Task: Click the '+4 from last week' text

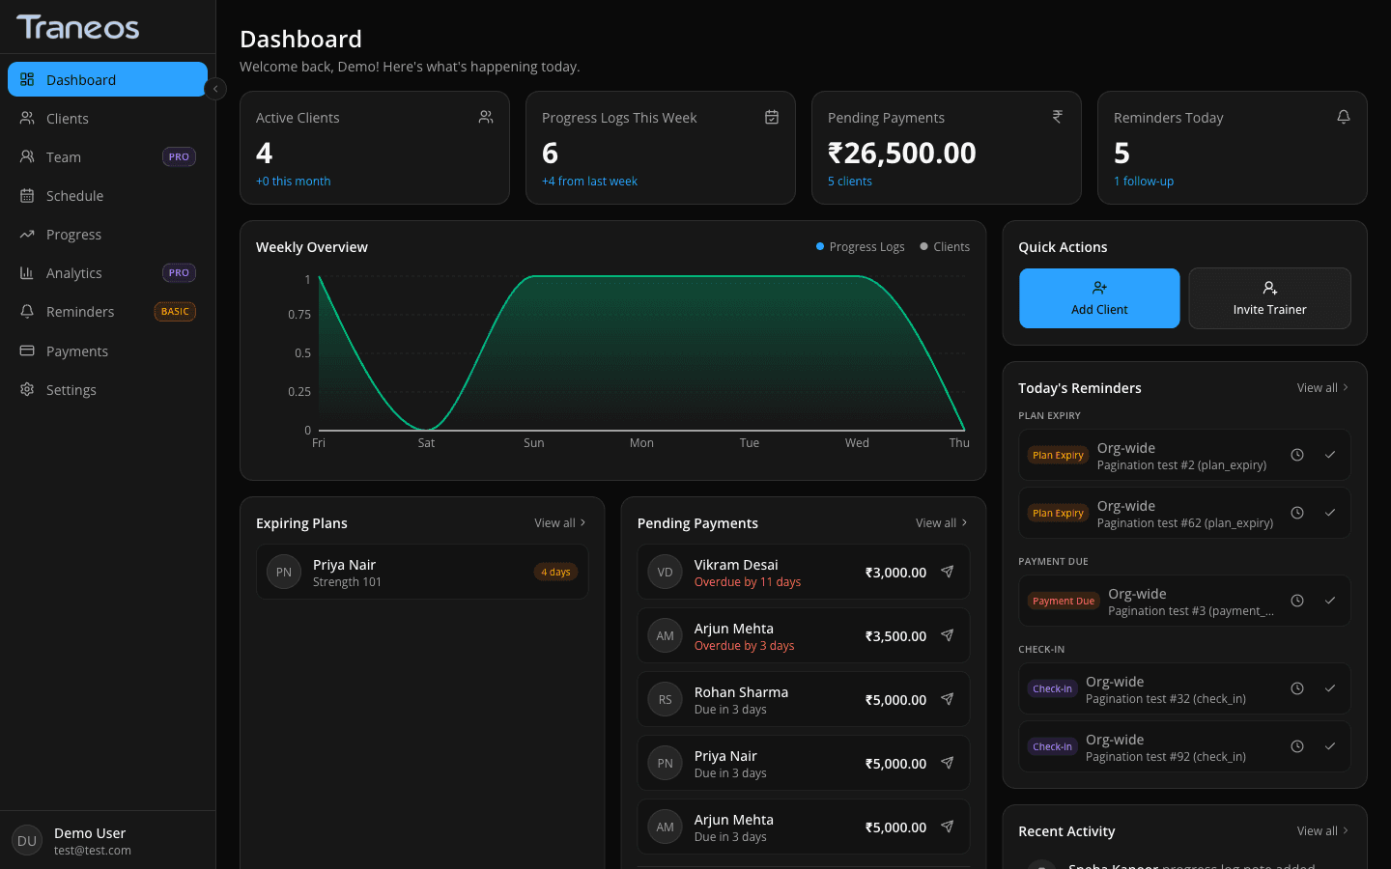Action: tap(589, 181)
